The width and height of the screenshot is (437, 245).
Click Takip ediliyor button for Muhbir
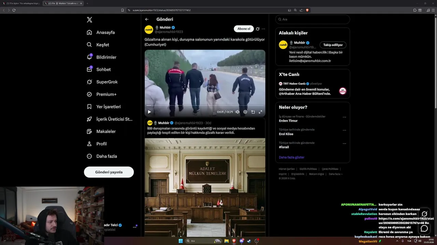[x=333, y=45]
